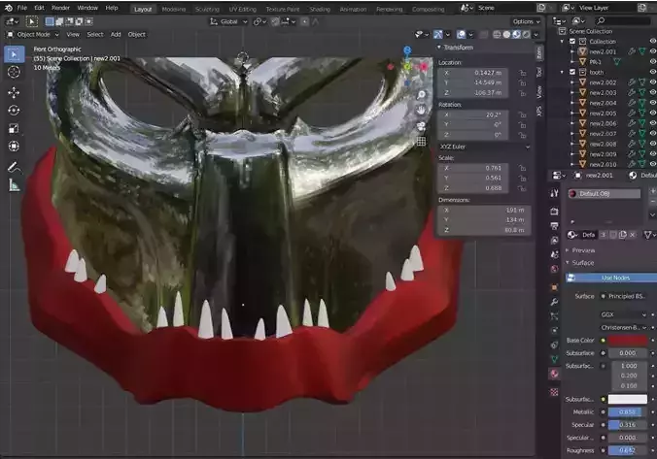The width and height of the screenshot is (657, 459).
Task: Open the Physics properties tab
Action: tap(554, 331)
